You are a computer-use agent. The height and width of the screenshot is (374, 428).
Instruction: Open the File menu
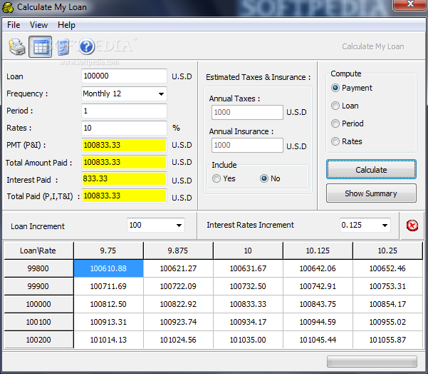coord(14,25)
